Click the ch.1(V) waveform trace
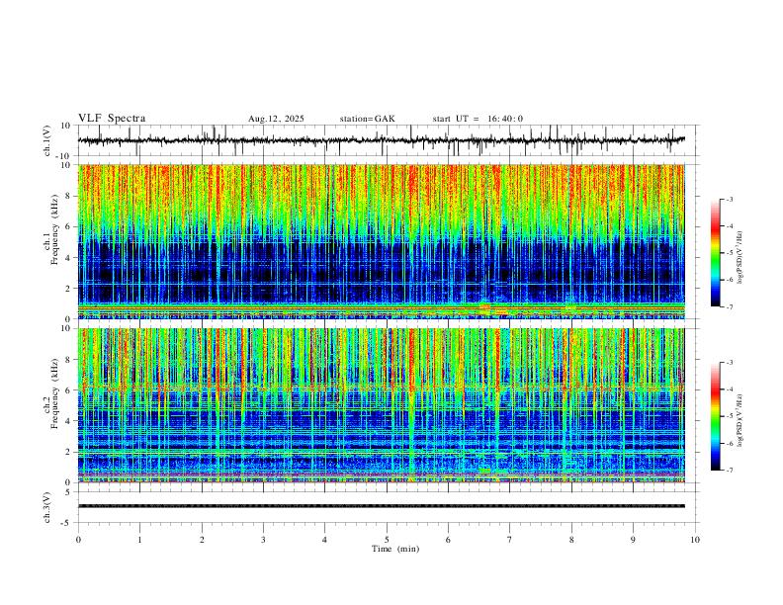The width and height of the screenshot is (783, 605). 381,140
